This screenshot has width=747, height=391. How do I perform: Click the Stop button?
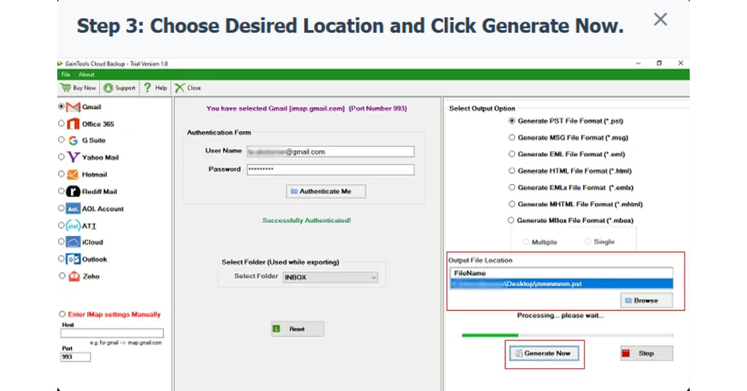click(x=647, y=354)
